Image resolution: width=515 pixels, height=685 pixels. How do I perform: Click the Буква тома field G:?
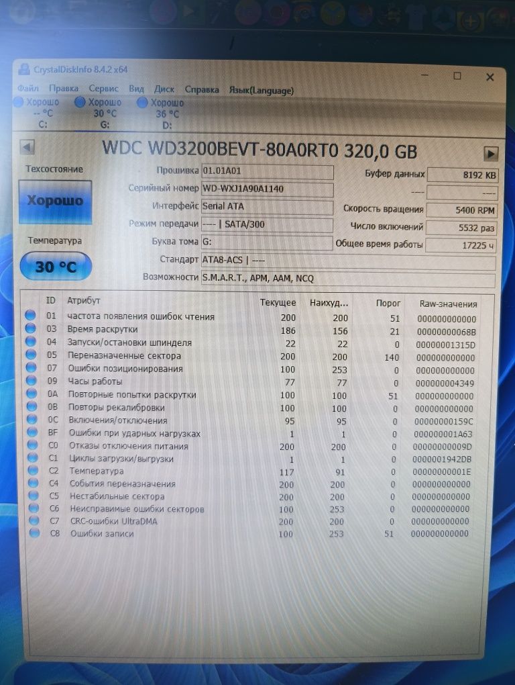pos(267,242)
